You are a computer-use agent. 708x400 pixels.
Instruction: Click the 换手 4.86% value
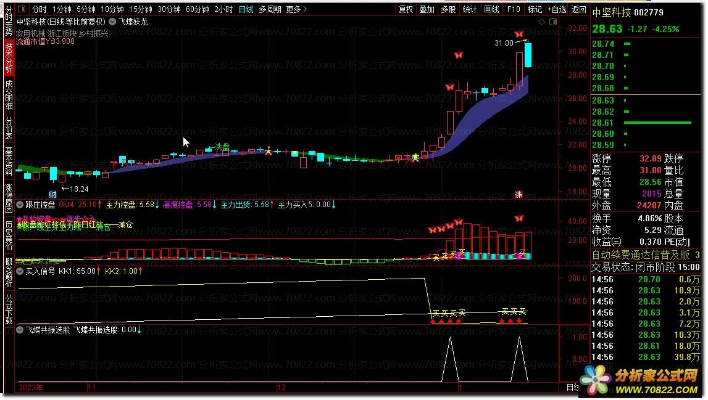[x=650, y=218]
